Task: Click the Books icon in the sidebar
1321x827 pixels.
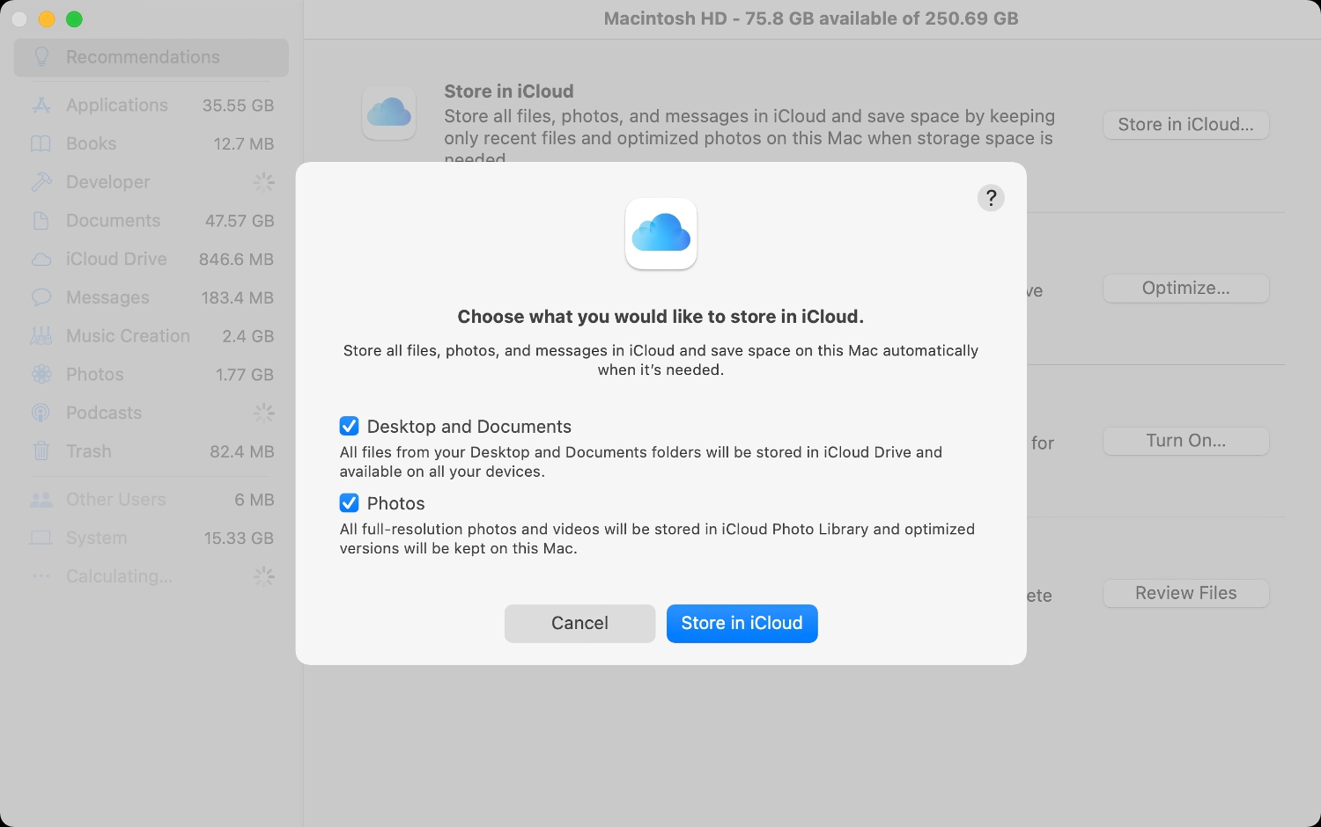Action: [x=41, y=143]
